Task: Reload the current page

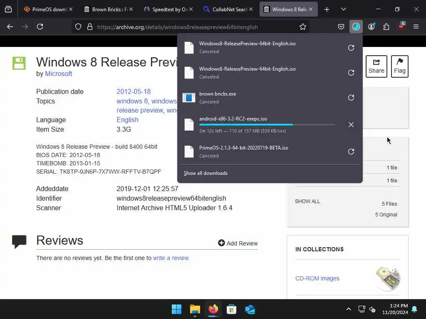Action: [40, 27]
